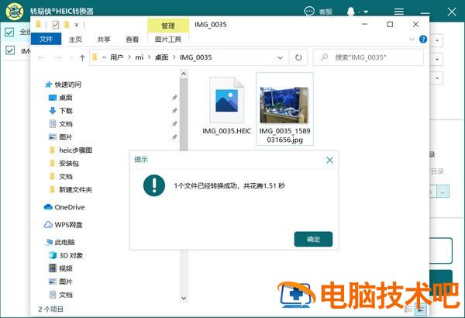Open 桌面 under quick access
465x318 pixels.
click(60, 98)
